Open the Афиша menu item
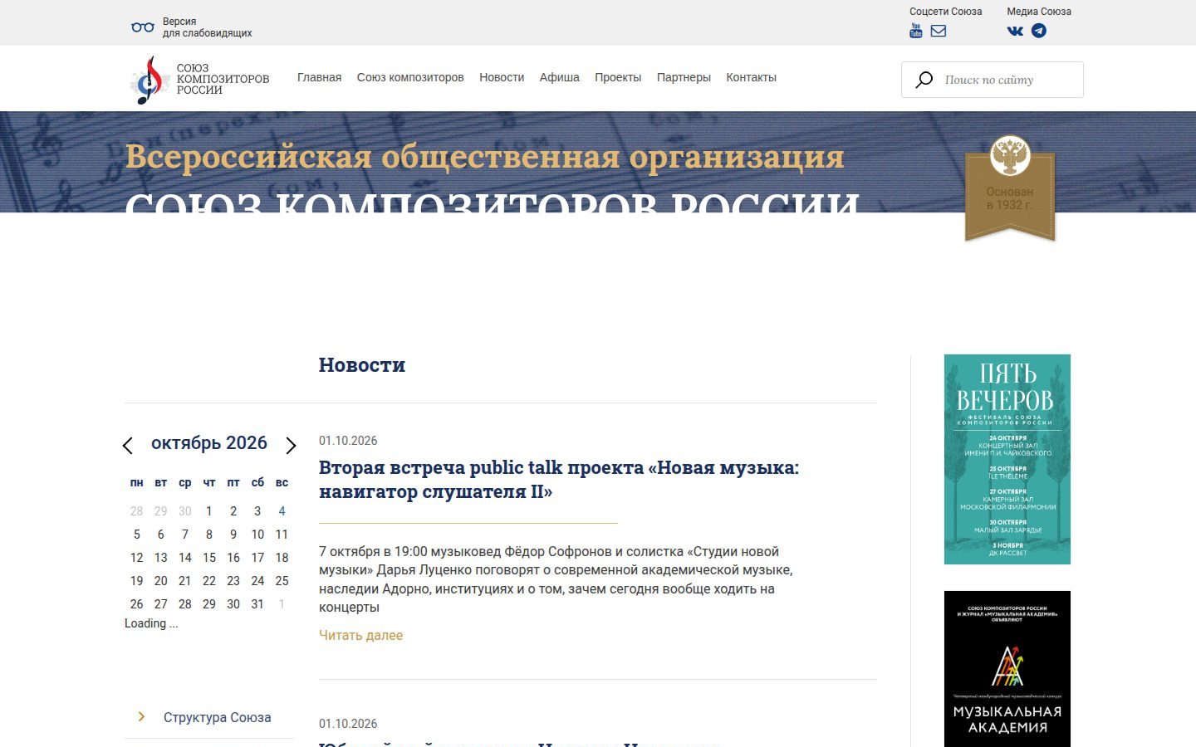Screen dimensions: 1196x747 tap(560, 77)
